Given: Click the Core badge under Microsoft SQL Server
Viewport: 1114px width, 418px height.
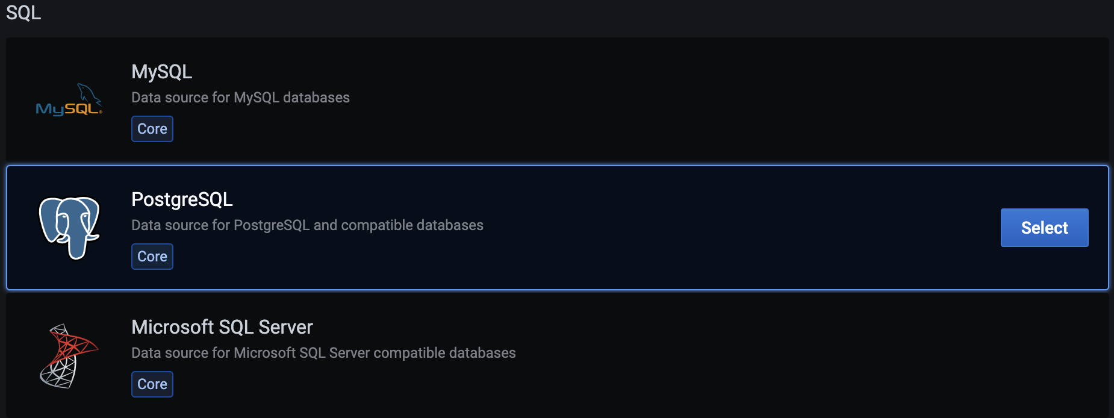Looking at the screenshot, I should point(152,384).
